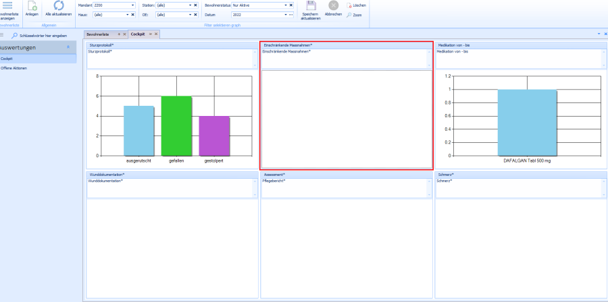Close the Bewohnerliste tab
This screenshot has height=302, width=608.
[x=124, y=34]
